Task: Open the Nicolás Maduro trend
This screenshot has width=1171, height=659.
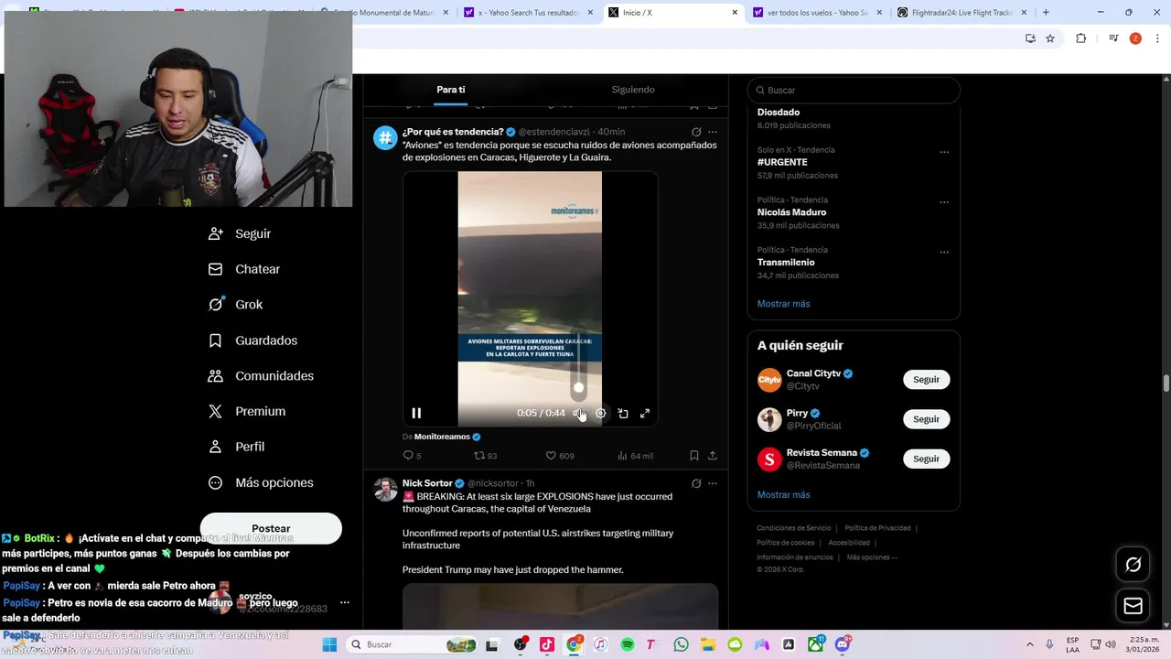Action: point(791,212)
